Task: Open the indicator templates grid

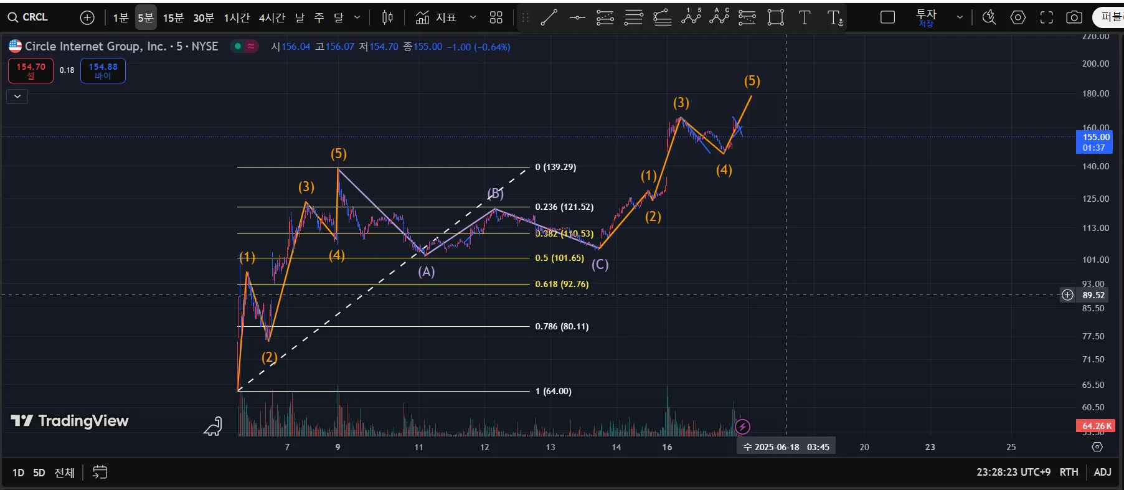Action: pyautogui.click(x=496, y=17)
